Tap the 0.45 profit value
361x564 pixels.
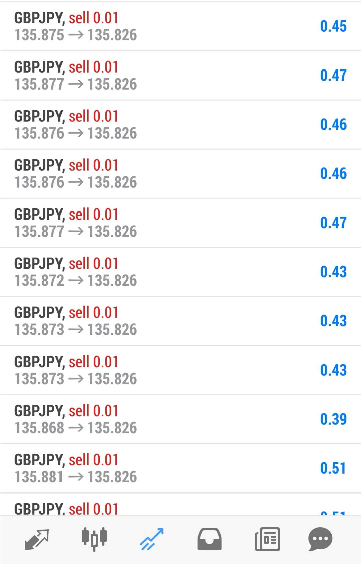tap(333, 26)
